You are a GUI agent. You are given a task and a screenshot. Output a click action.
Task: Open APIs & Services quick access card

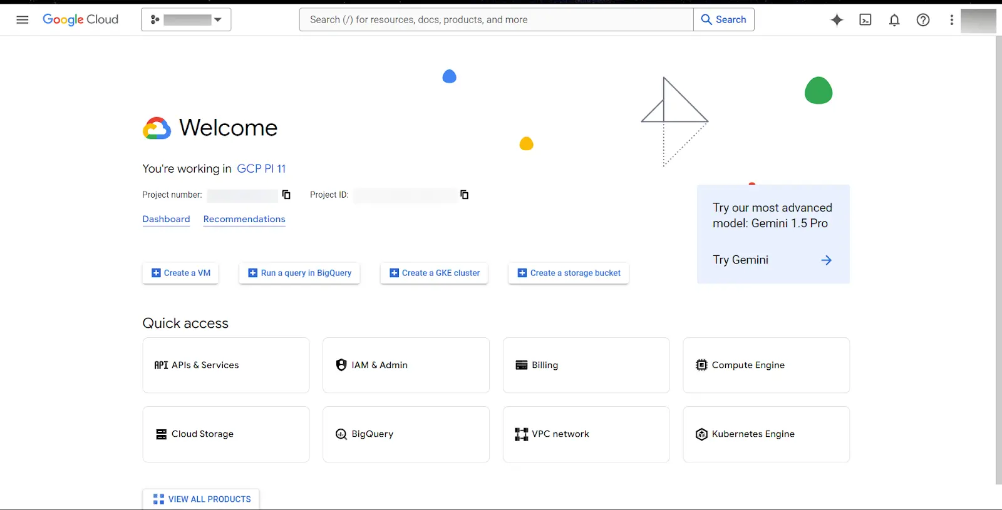point(226,365)
